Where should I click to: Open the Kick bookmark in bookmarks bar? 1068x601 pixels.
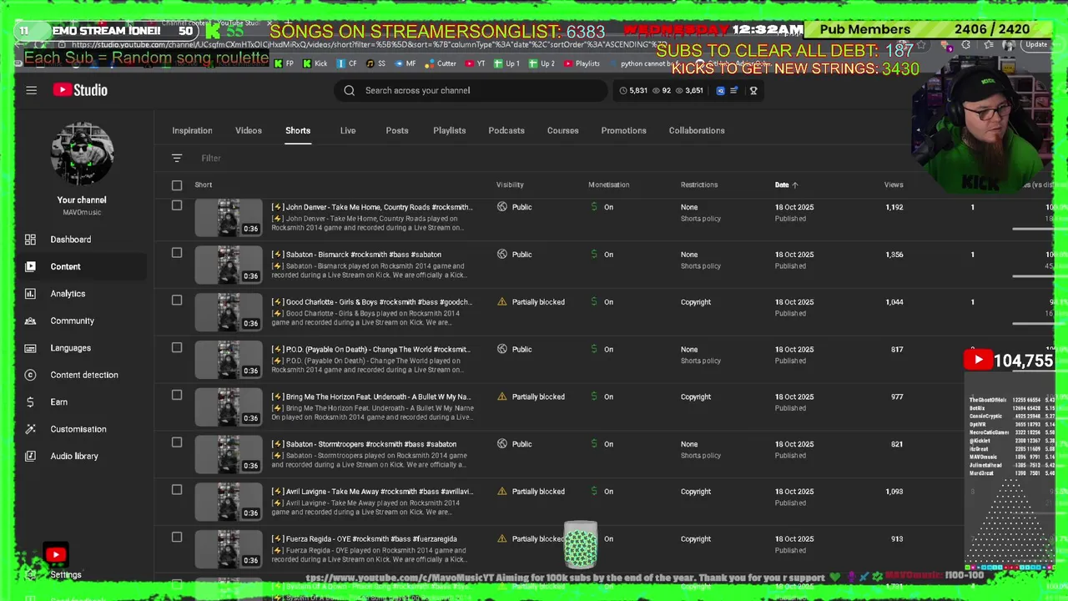(315, 63)
